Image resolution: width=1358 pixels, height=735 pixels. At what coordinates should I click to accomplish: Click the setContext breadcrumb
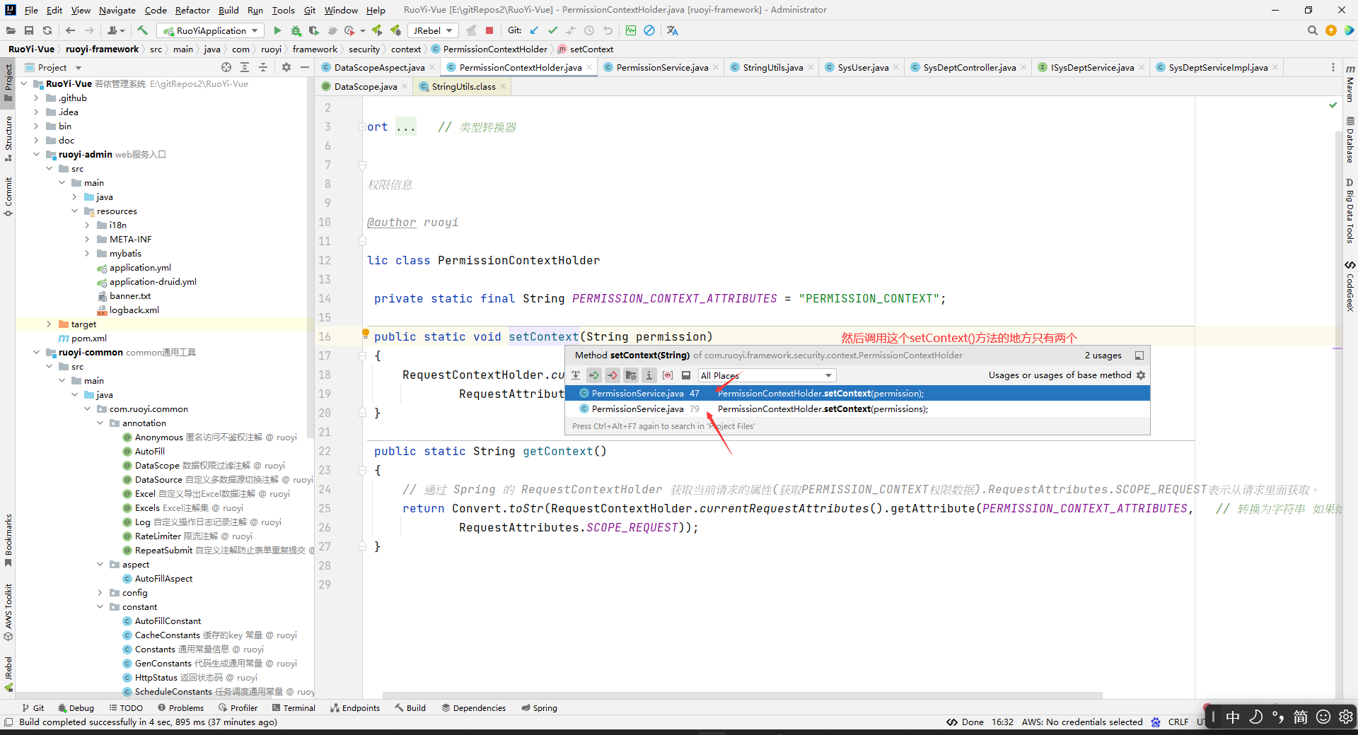coord(586,49)
